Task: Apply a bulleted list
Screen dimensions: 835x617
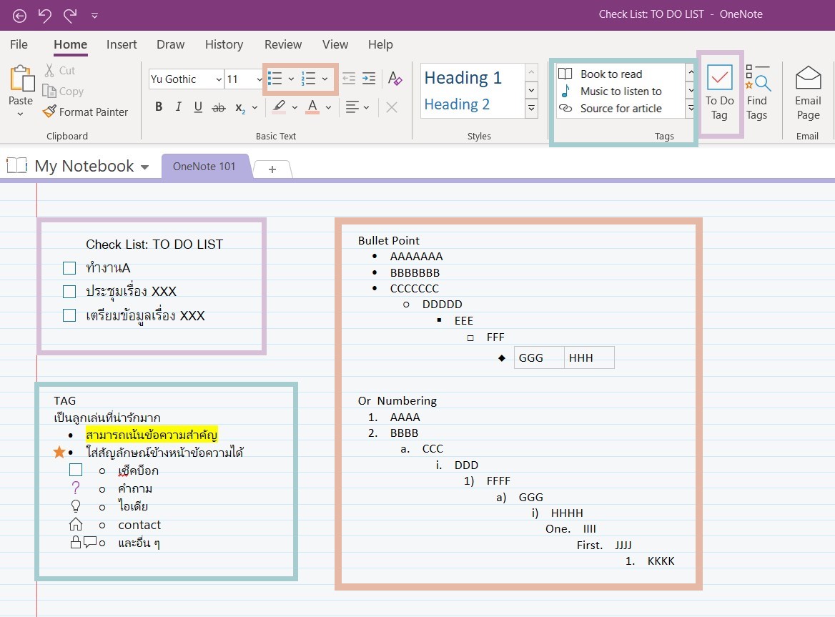Action: point(275,79)
